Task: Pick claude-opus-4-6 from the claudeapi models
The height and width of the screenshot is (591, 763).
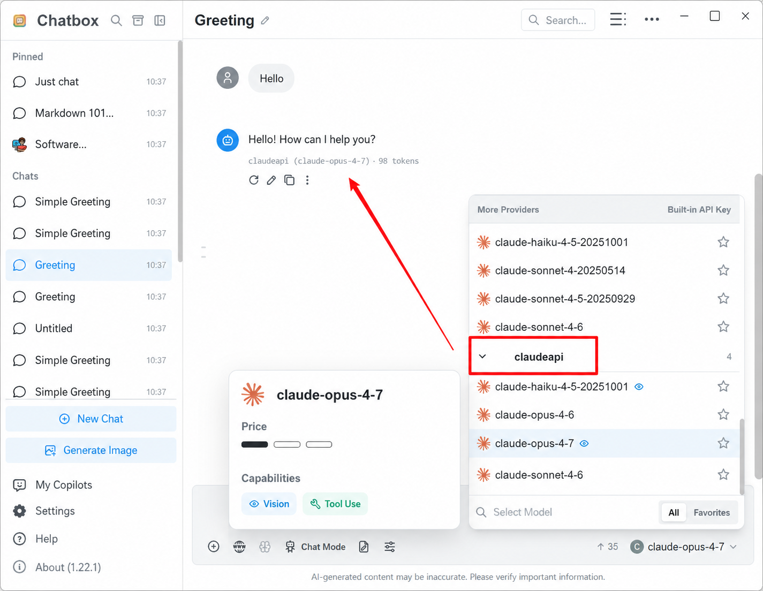Action: point(604,415)
